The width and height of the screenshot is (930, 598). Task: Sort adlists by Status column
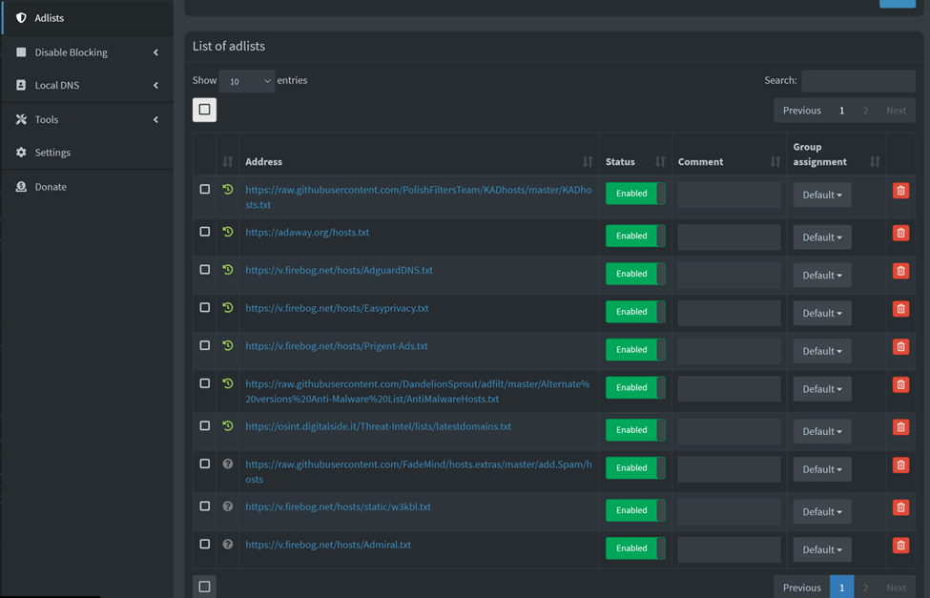659,162
